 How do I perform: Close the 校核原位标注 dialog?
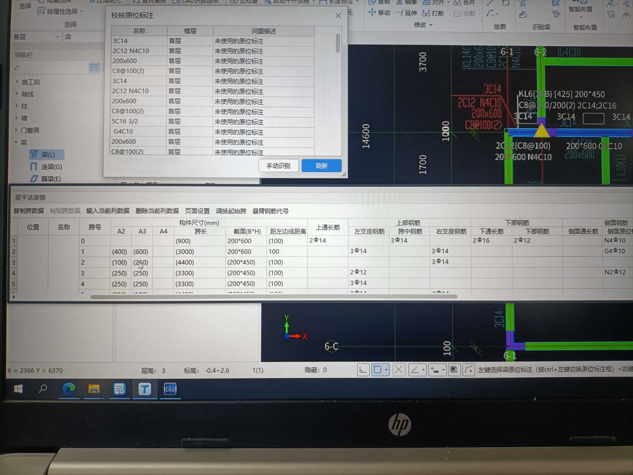tap(338, 16)
